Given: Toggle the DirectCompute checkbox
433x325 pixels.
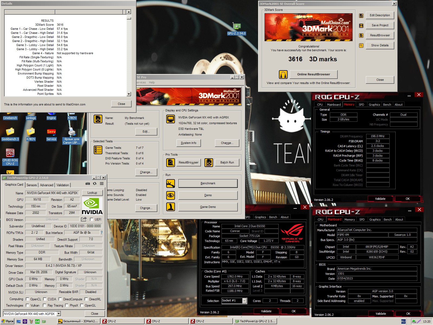Looking at the screenshot, I should [60, 299].
